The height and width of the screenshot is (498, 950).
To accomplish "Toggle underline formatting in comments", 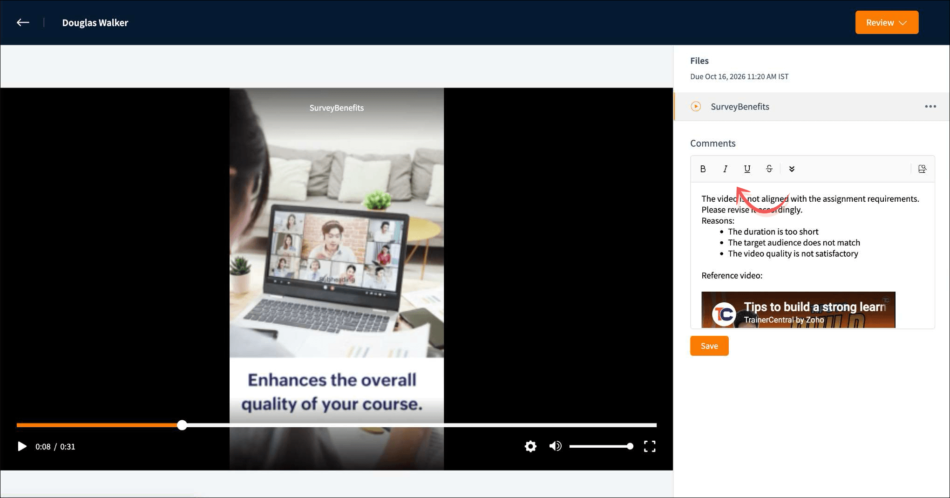I will click(747, 169).
